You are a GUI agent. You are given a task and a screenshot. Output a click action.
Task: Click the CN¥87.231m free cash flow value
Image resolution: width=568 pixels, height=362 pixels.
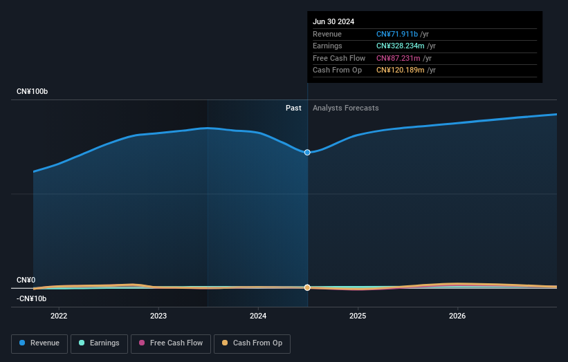point(398,58)
